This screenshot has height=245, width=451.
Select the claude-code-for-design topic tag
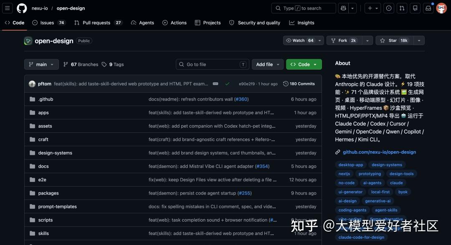tap(361, 237)
